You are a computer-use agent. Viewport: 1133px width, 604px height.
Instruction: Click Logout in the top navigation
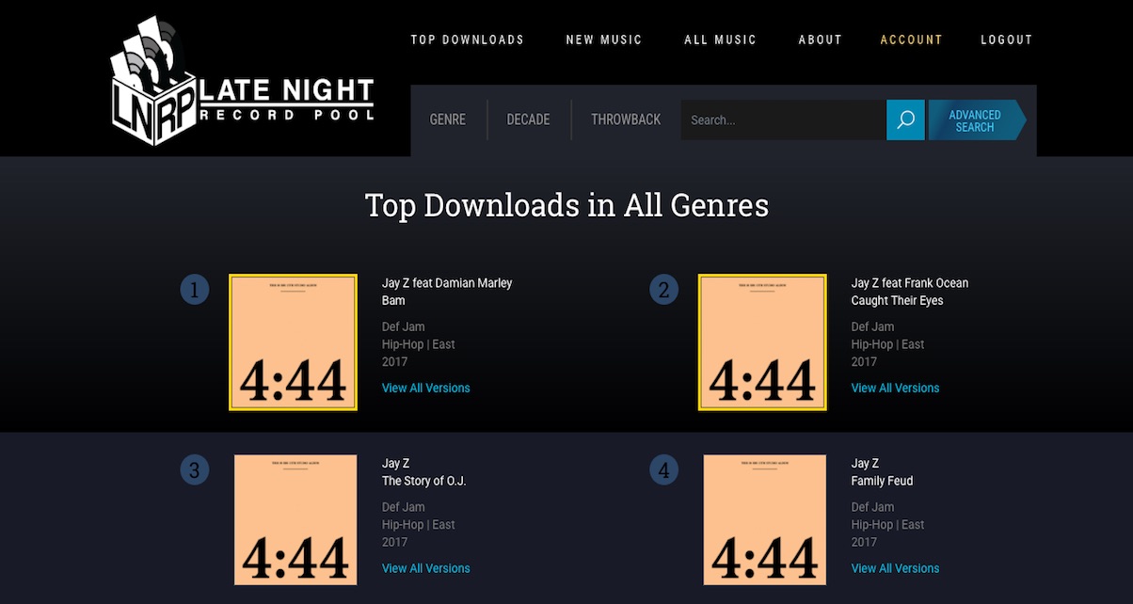coord(1007,40)
